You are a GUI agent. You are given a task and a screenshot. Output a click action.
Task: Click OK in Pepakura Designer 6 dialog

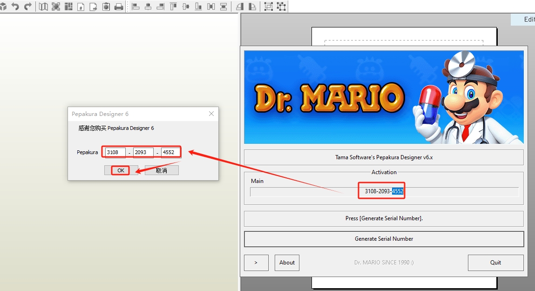click(x=121, y=170)
